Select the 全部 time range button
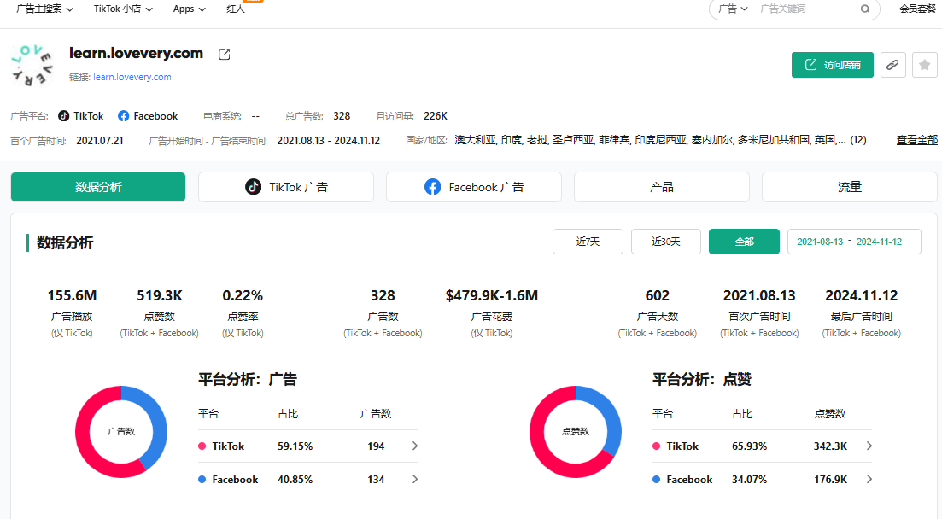 tap(745, 242)
